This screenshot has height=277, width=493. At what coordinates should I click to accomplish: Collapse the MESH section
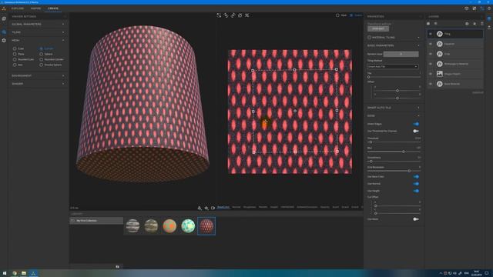pos(38,41)
